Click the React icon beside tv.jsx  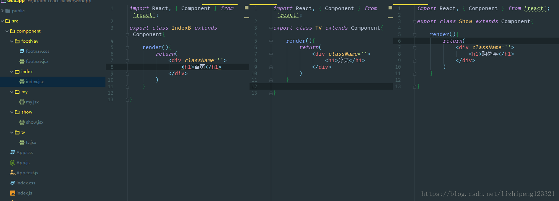22,142
